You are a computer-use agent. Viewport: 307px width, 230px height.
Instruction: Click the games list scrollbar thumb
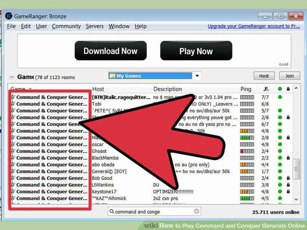(296, 169)
